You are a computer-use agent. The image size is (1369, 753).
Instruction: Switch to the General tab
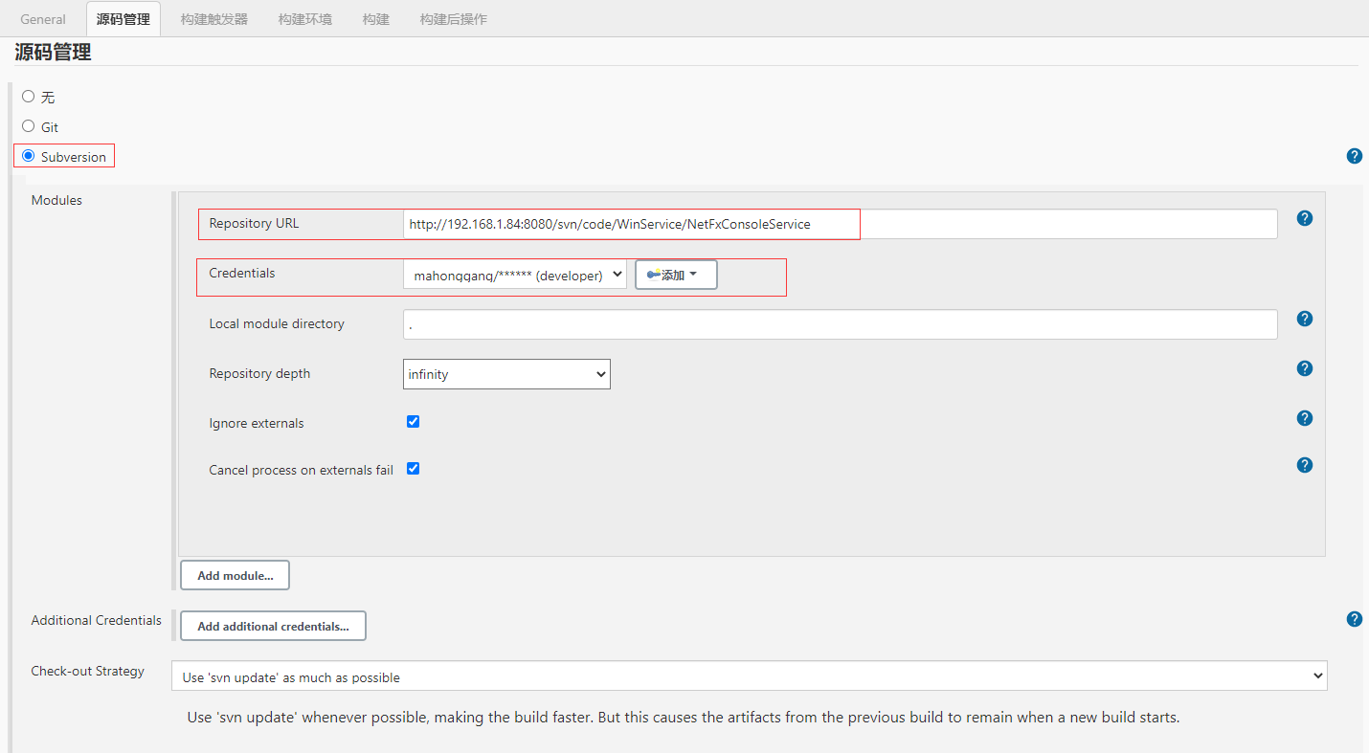(43, 19)
